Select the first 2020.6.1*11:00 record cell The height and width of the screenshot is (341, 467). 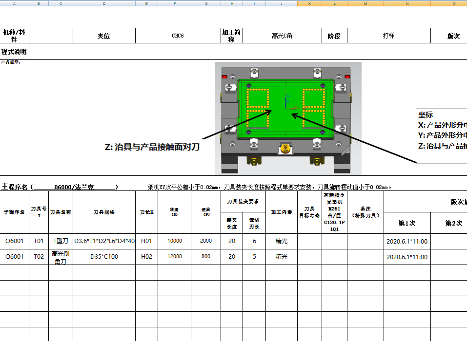click(406, 241)
